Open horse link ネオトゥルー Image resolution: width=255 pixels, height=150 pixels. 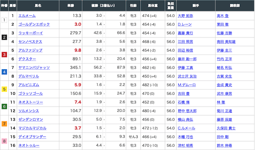[29, 146]
